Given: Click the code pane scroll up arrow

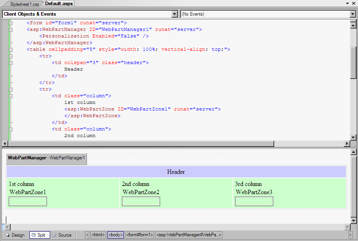Looking at the screenshot, I should [x=353, y=25].
